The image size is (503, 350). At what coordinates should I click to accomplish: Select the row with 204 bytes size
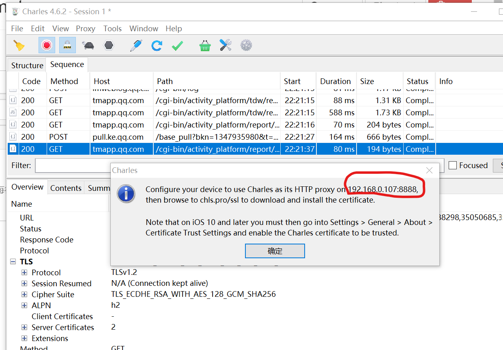(256, 125)
